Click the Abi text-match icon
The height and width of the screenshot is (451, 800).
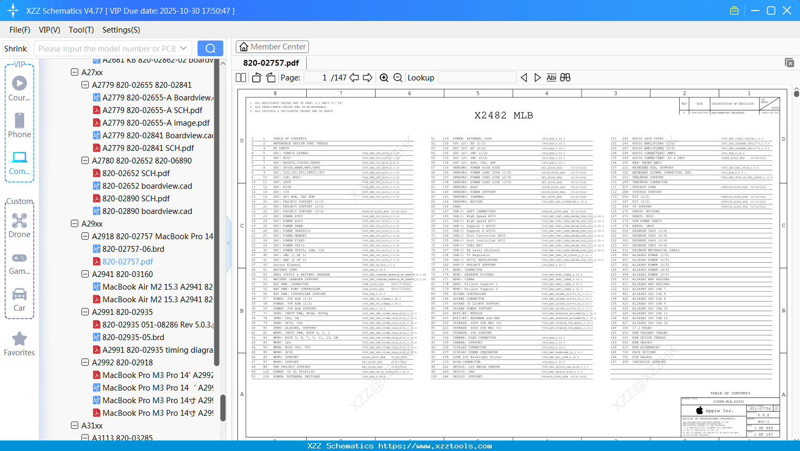551,77
